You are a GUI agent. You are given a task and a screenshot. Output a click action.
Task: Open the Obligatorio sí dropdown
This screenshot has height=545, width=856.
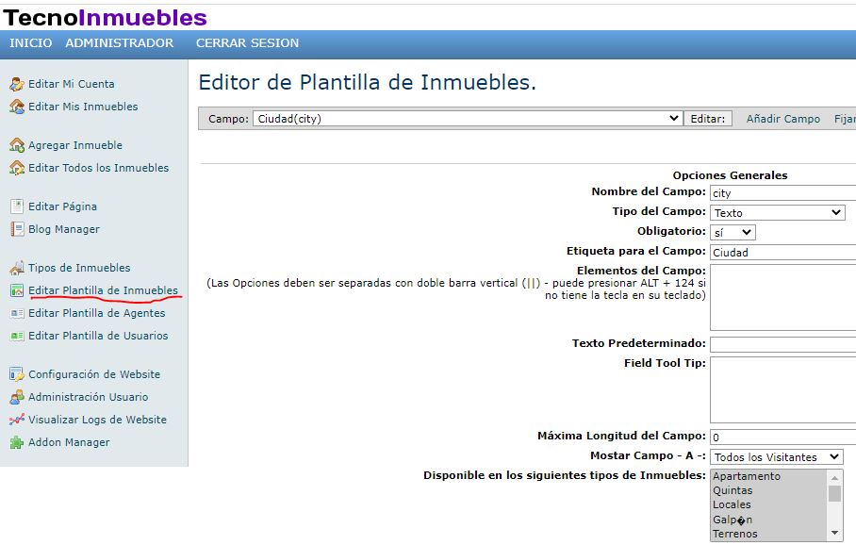pos(733,232)
